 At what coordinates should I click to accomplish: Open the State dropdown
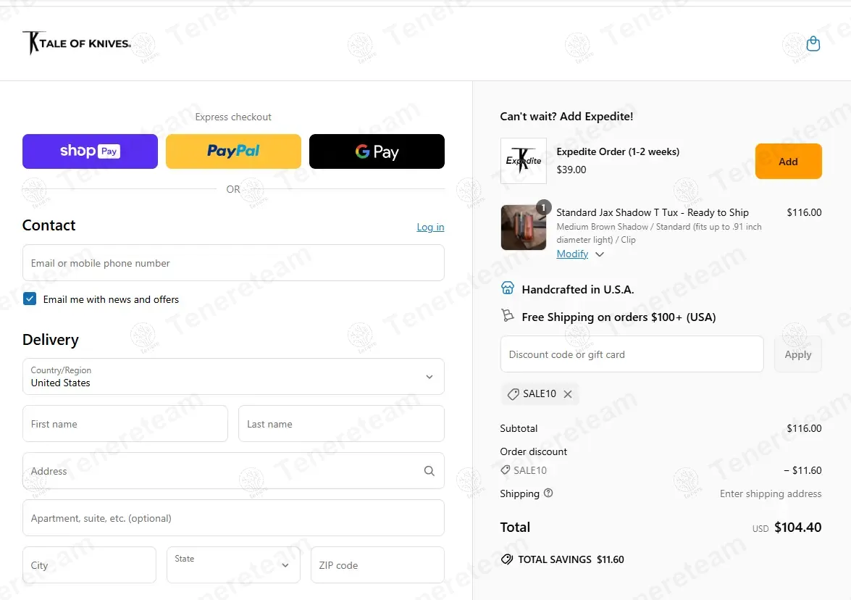[x=233, y=564]
